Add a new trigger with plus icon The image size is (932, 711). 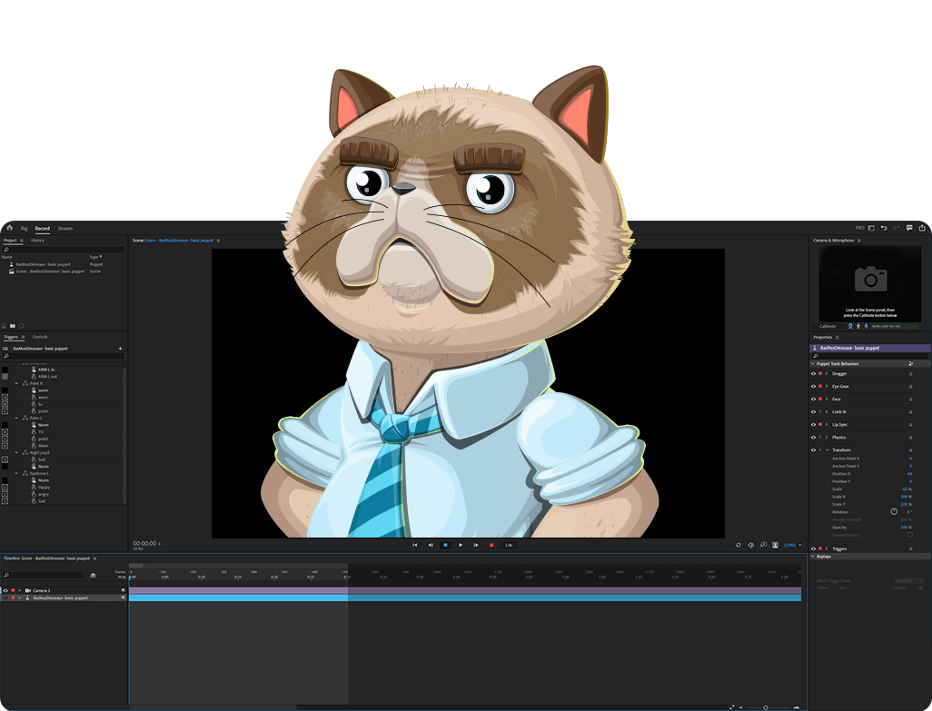pyautogui.click(x=120, y=349)
